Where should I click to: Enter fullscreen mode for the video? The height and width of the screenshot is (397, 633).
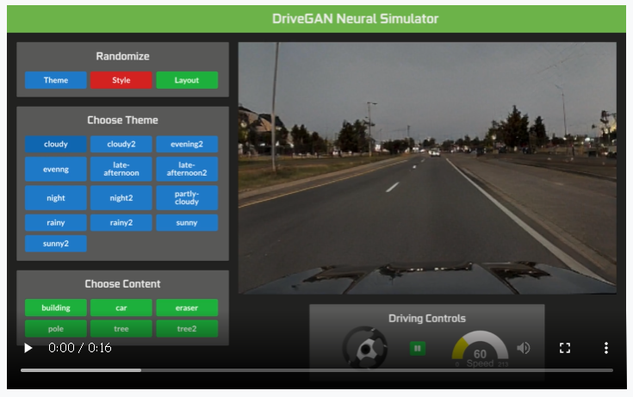[x=565, y=348]
